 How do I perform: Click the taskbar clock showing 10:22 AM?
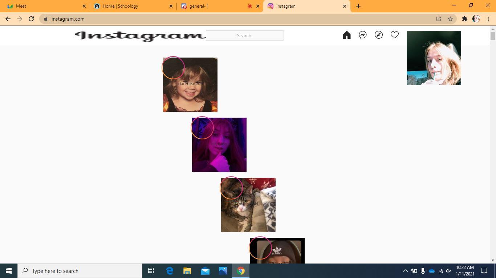tap(465, 271)
